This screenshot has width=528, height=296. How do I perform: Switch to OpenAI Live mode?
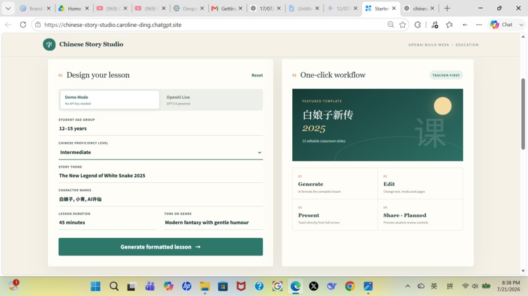(211, 100)
